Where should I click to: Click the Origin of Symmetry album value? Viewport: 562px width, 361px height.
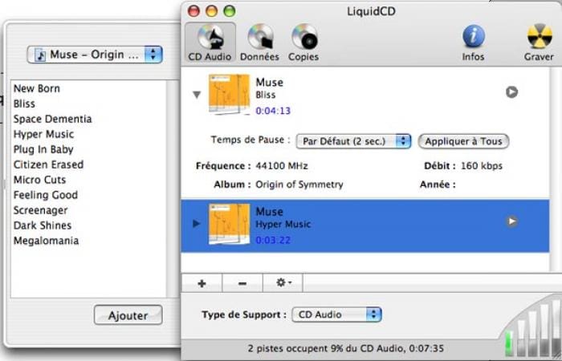(299, 185)
